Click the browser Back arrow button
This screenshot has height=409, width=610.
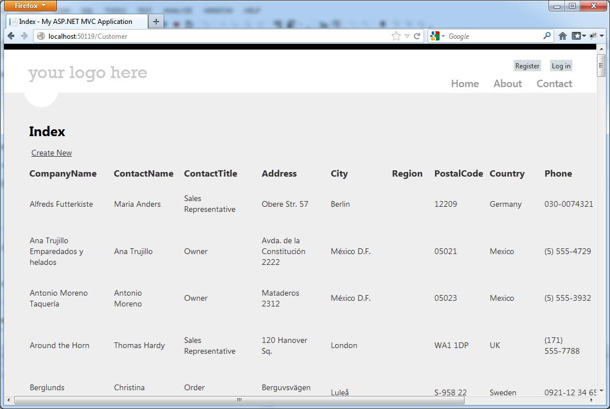[x=11, y=36]
